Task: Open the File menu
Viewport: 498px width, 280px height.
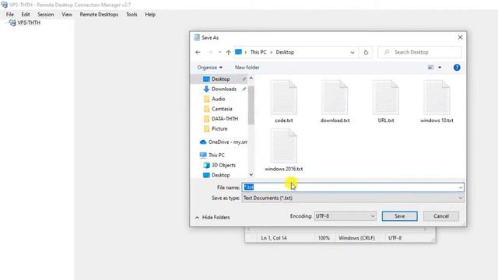Action: click(x=10, y=14)
